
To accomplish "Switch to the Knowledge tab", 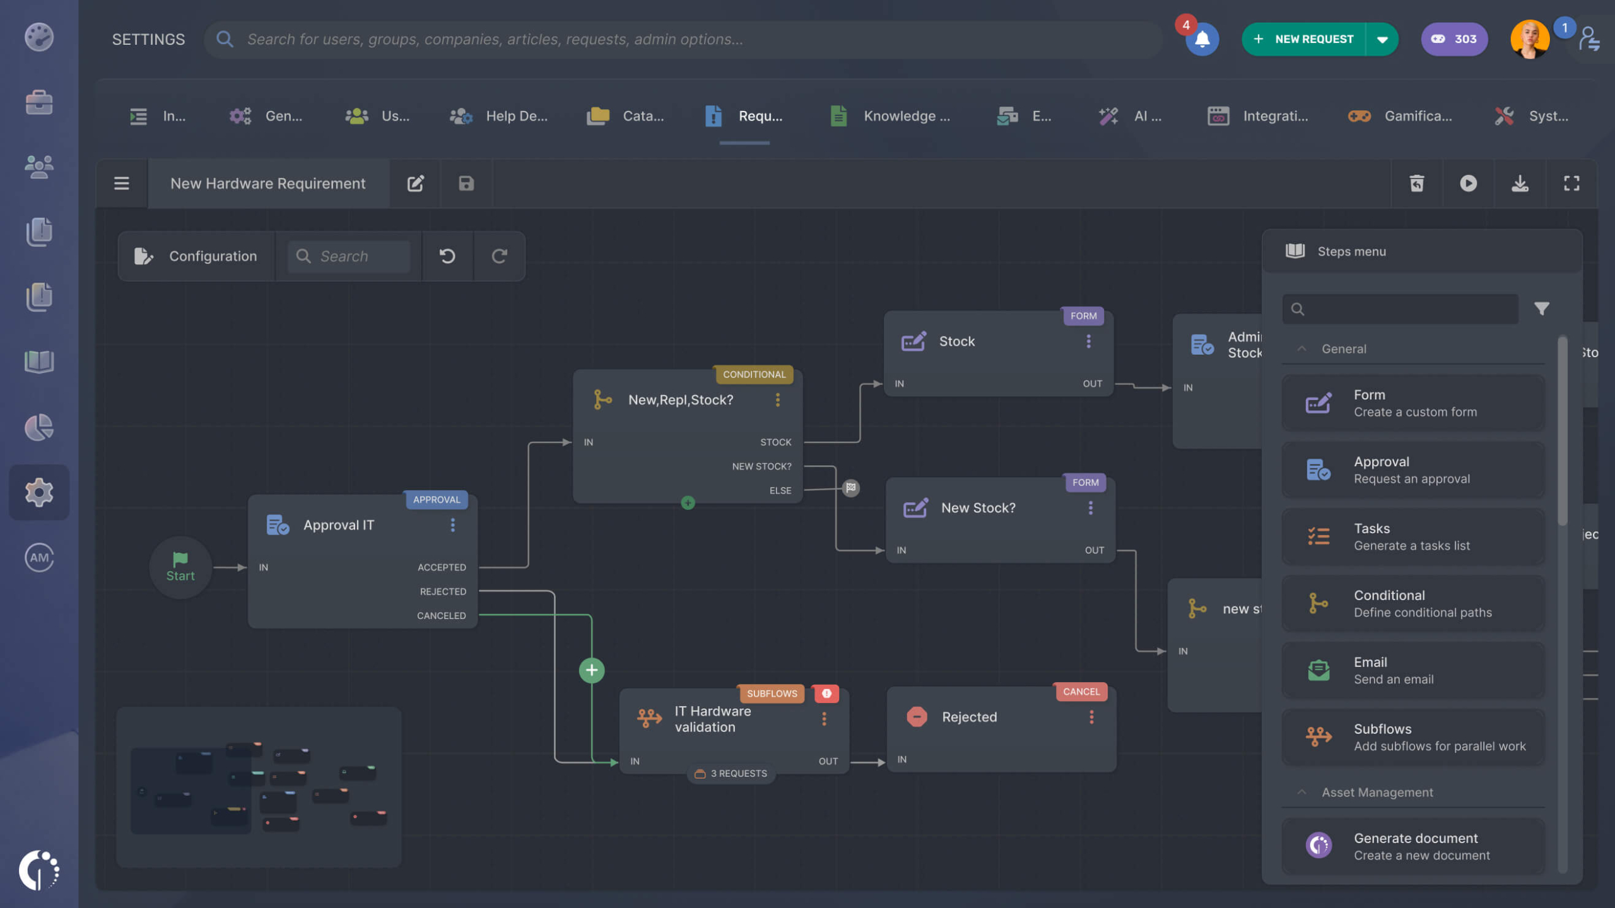I will 890,116.
